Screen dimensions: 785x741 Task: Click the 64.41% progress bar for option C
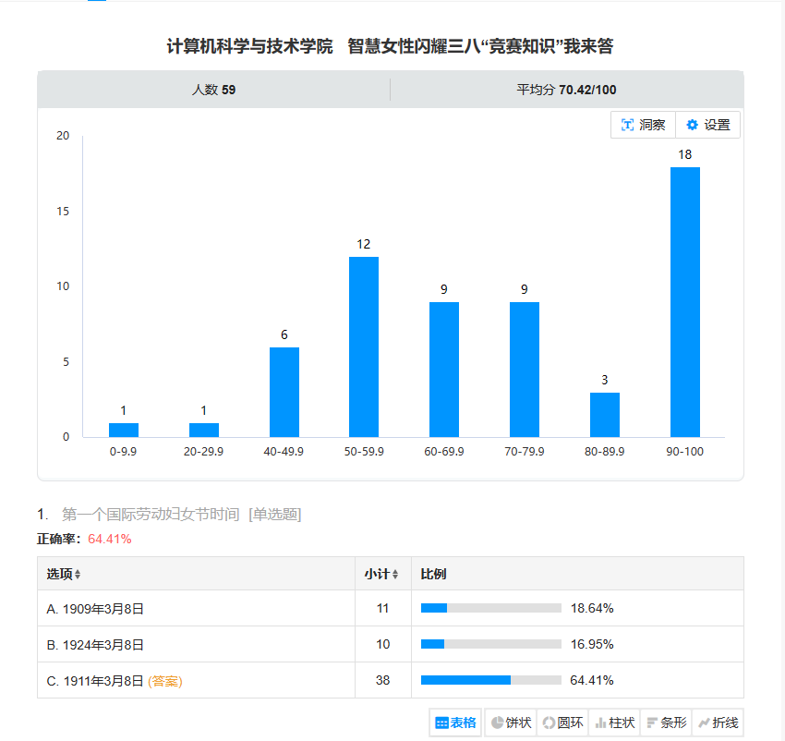(x=490, y=680)
